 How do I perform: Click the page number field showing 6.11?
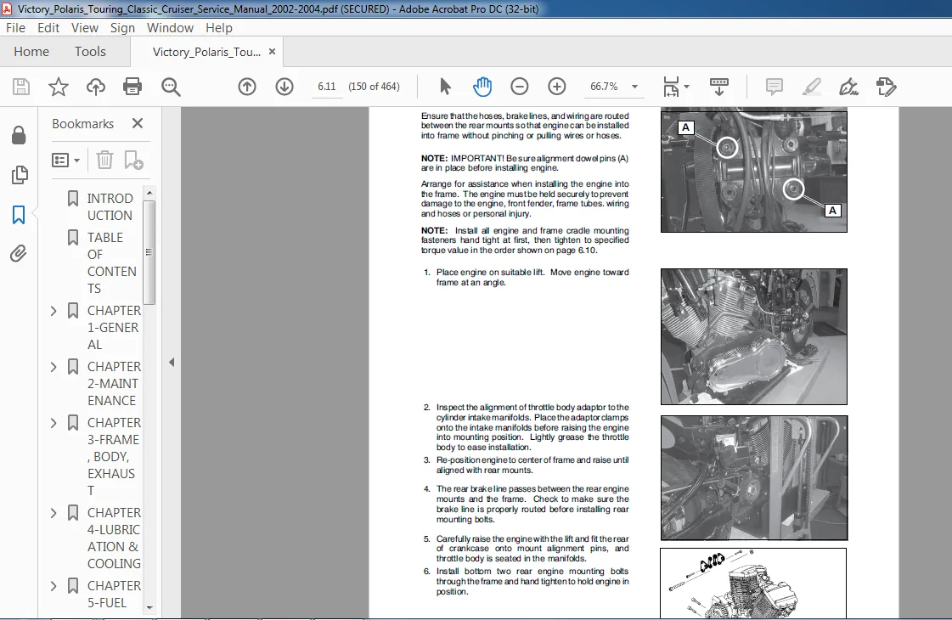pos(327,87)
